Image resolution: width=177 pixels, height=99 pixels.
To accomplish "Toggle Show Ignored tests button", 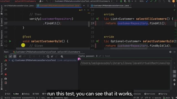I will pos(15,56).
